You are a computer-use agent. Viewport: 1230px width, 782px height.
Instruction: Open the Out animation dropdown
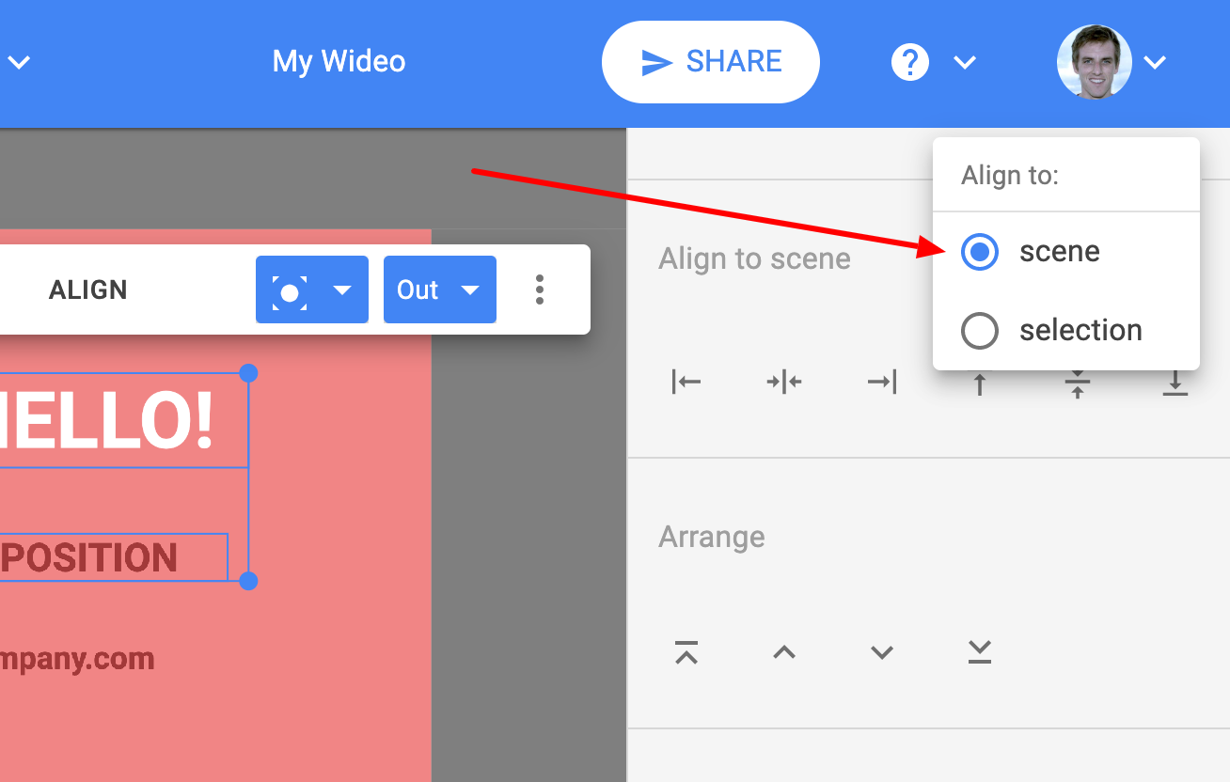(439, 289)
